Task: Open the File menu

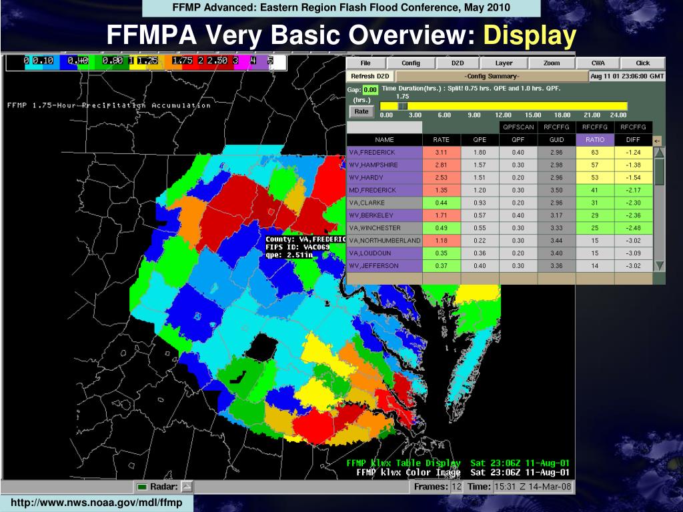Action: [366, 63]
